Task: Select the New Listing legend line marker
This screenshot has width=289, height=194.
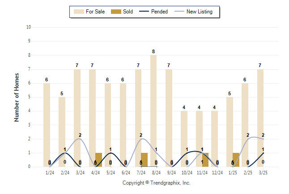Action: point(179,11)
